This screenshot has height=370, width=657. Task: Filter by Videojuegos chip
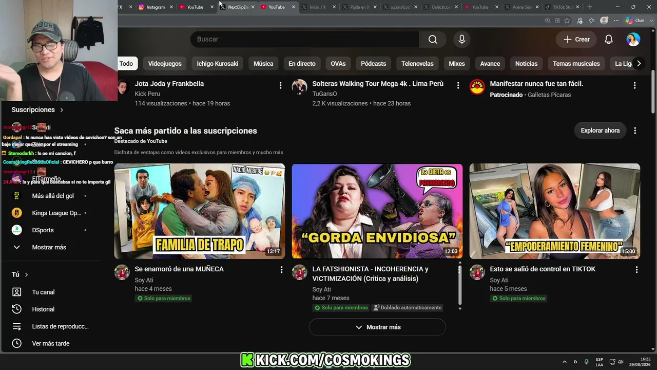click(x=165, y=64)
